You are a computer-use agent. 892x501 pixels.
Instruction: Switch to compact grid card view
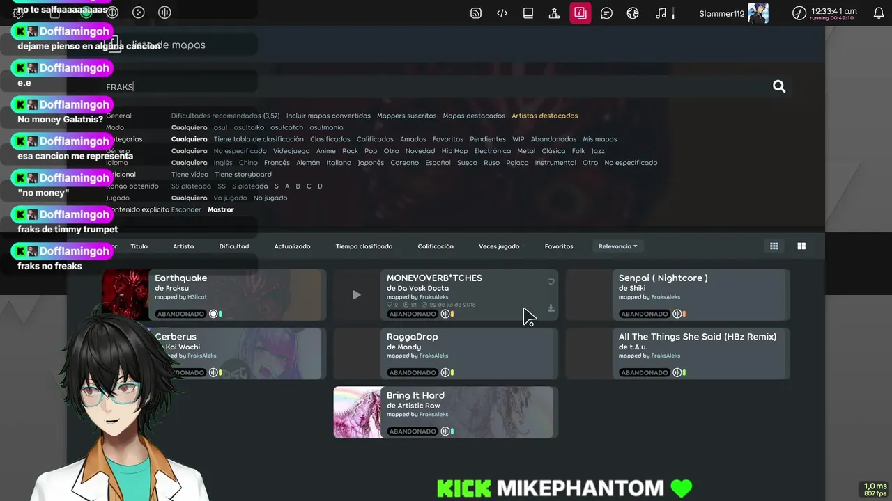[774, 246]
